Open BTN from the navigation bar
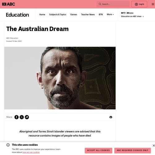Screen dimensions: 155x155 pyautogui.click(x=101, y=15)
